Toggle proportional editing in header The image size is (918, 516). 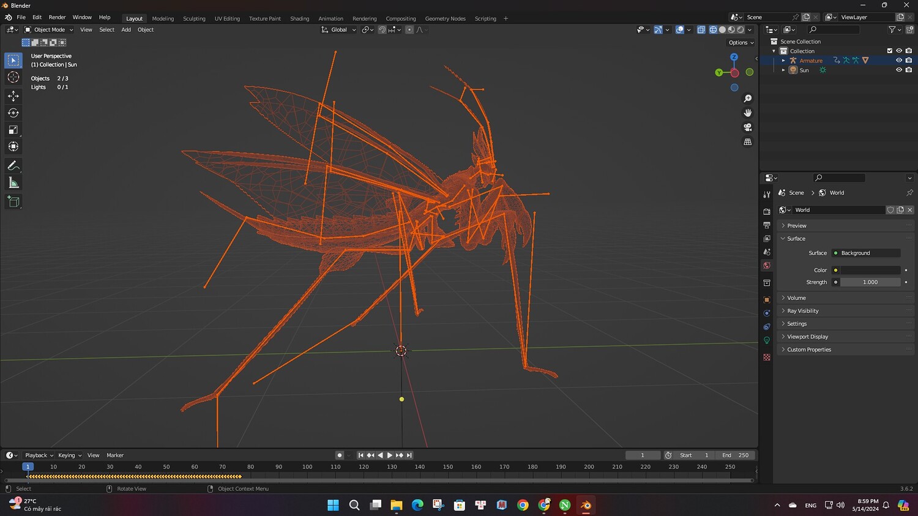pos(409,29)
